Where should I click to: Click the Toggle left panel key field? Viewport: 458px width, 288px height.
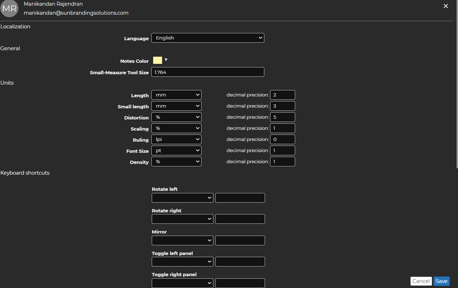pos(240,262)
